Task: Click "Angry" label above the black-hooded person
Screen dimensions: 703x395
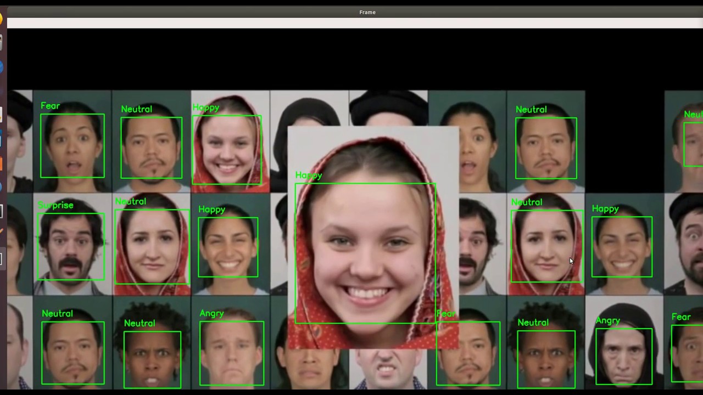Action: pyautogui.click(x=608, y=321)
